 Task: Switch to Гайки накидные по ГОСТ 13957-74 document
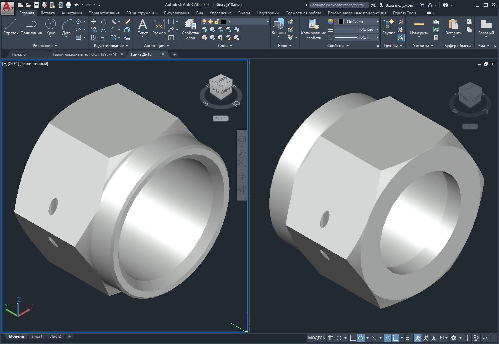point(85,54)
